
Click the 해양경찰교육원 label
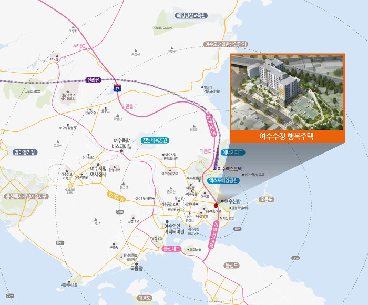click(x=191, y=16)
